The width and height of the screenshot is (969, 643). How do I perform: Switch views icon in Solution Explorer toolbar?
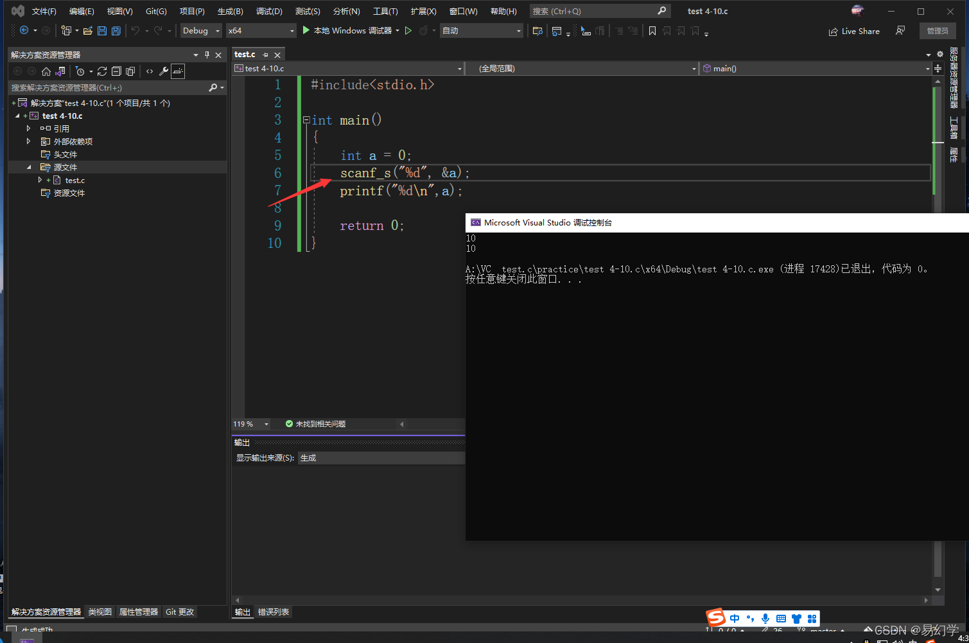[x=60, y=71]
